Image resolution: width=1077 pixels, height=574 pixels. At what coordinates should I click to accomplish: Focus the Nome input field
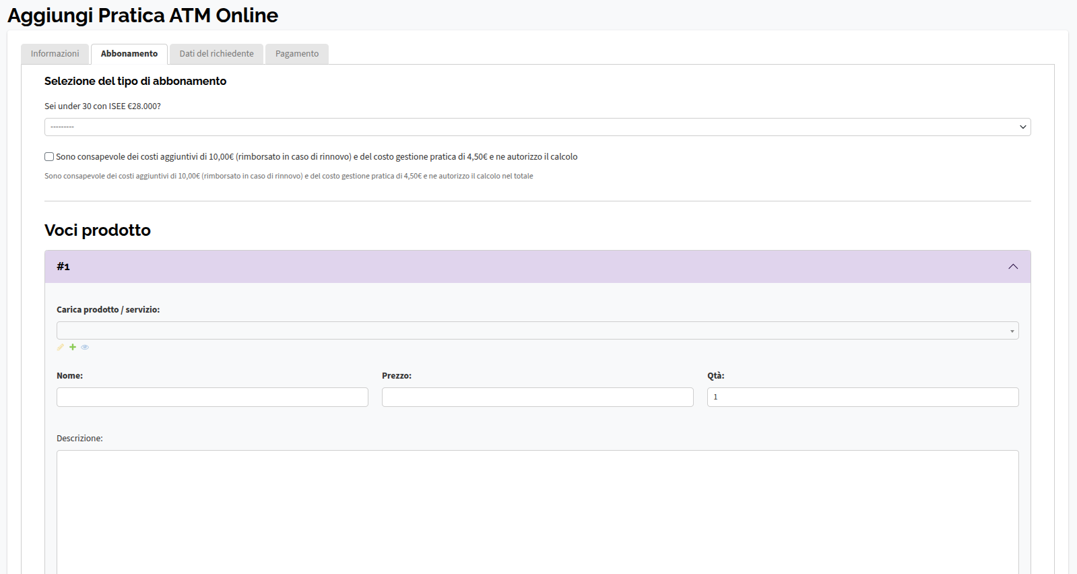tap(212, 397)
